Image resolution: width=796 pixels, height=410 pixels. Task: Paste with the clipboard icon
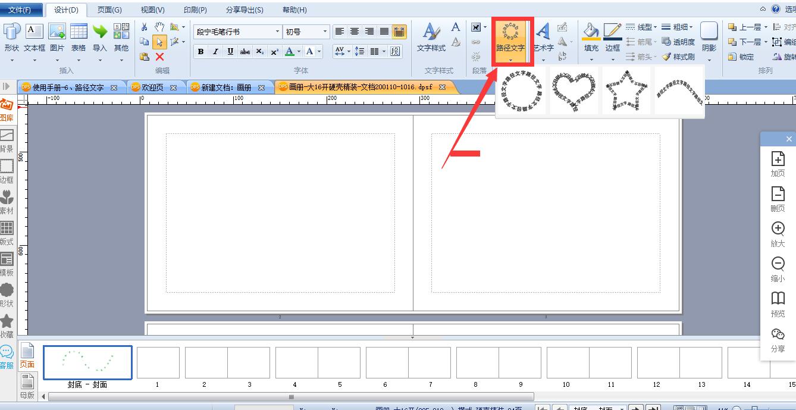point(145,57)
